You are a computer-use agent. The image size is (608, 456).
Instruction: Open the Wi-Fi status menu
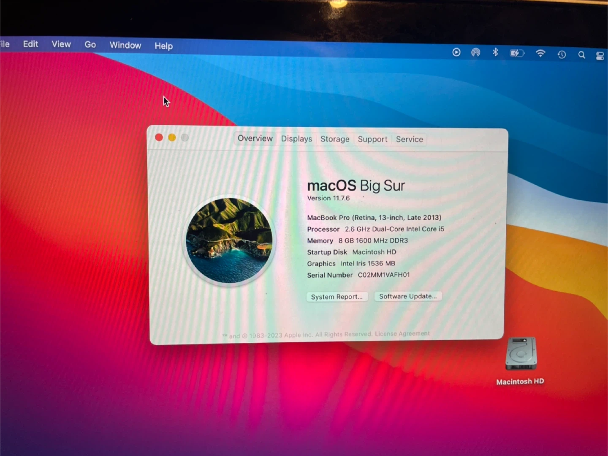pos(540,53)
